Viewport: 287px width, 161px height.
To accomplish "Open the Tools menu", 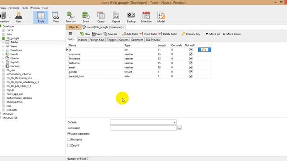I will pyautogui.click(x=25, y=8).
